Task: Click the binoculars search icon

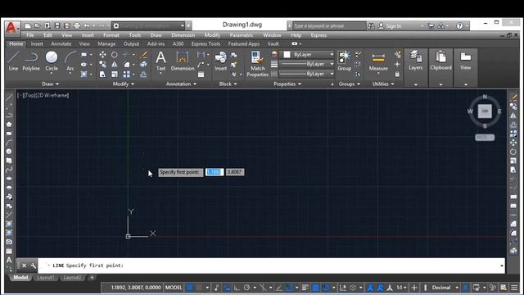Action: pos(371,25)
